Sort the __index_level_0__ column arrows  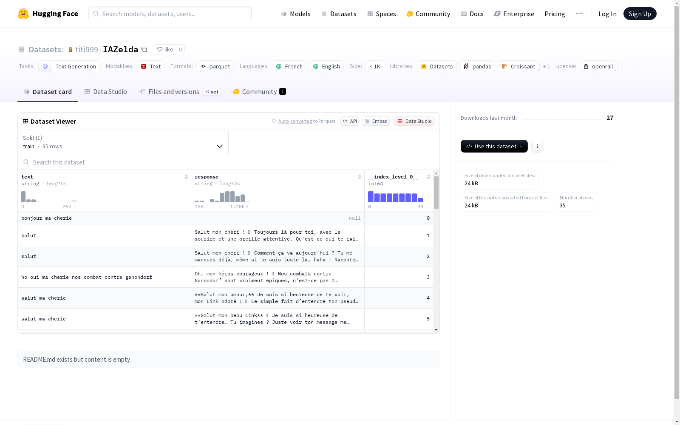428,177
